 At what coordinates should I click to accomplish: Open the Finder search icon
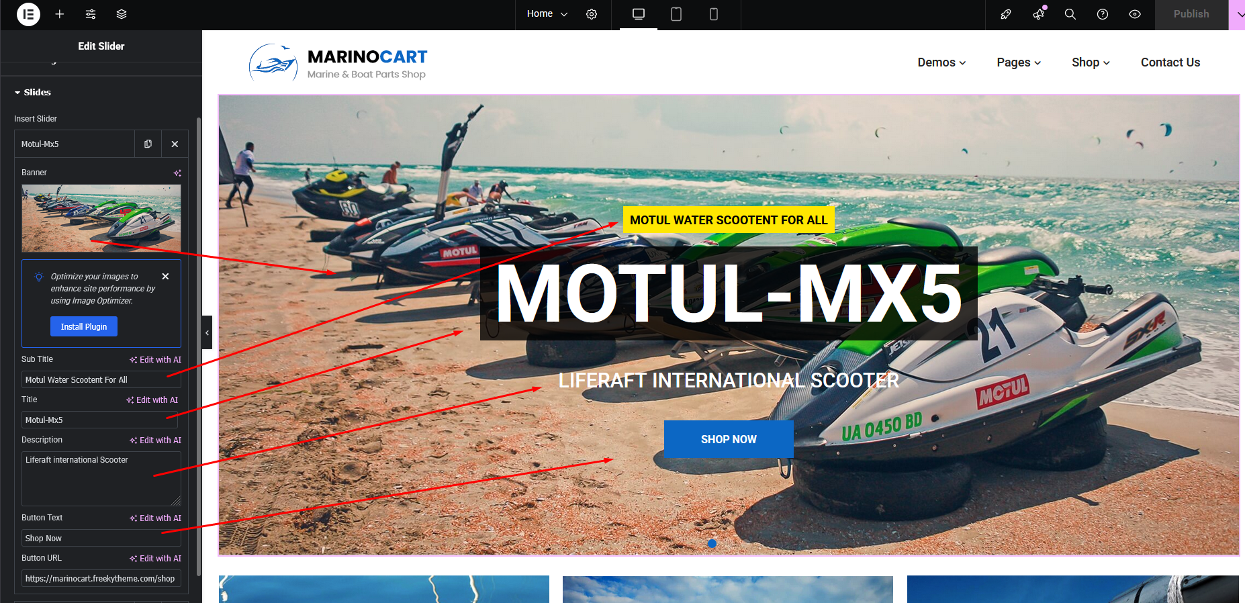pyautogui.click(x=1070, y=14)
